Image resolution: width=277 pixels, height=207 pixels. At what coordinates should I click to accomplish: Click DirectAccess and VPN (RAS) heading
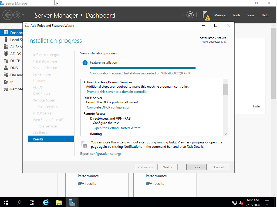(111, 118)
